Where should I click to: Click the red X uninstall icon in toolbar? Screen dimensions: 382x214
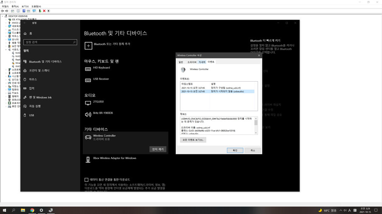point(44,11)
